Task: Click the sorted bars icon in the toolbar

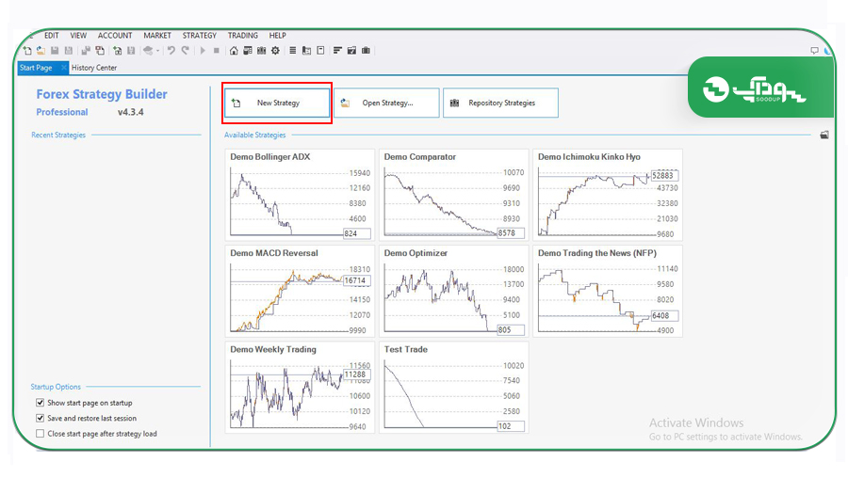Action: click(x=337, y=51)
